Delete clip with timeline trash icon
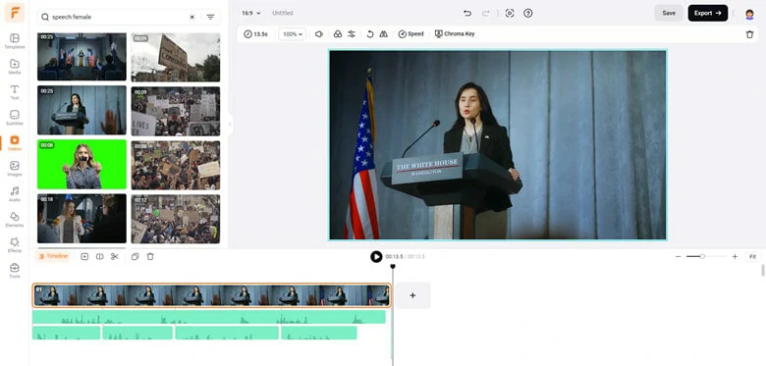 150,257
